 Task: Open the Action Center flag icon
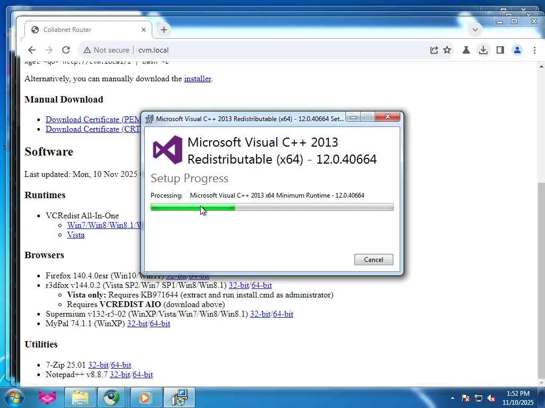(x=465, y=398)
